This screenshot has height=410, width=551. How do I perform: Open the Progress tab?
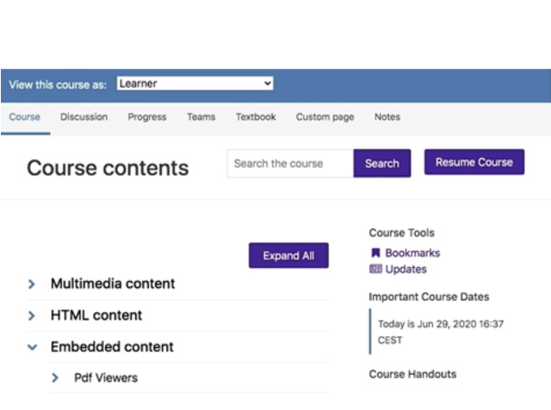click(147, 117)
